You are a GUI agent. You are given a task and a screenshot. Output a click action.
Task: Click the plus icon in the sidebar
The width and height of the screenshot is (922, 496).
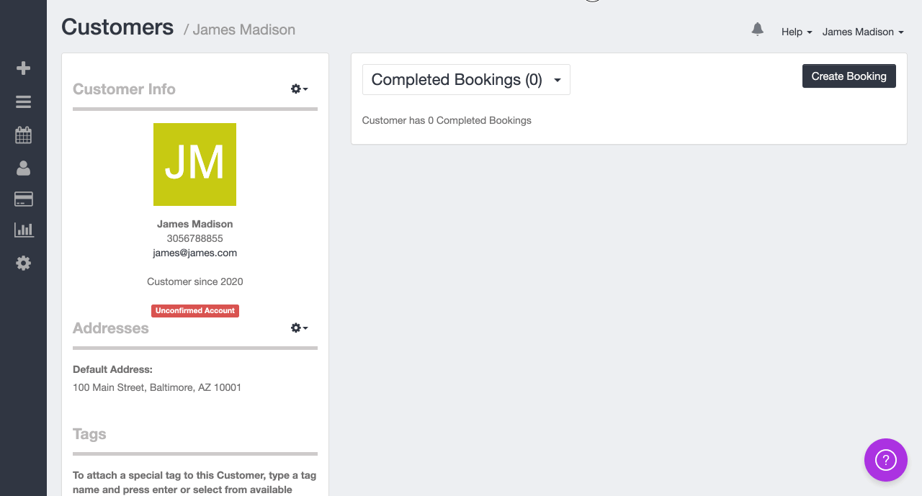(24, 68)
